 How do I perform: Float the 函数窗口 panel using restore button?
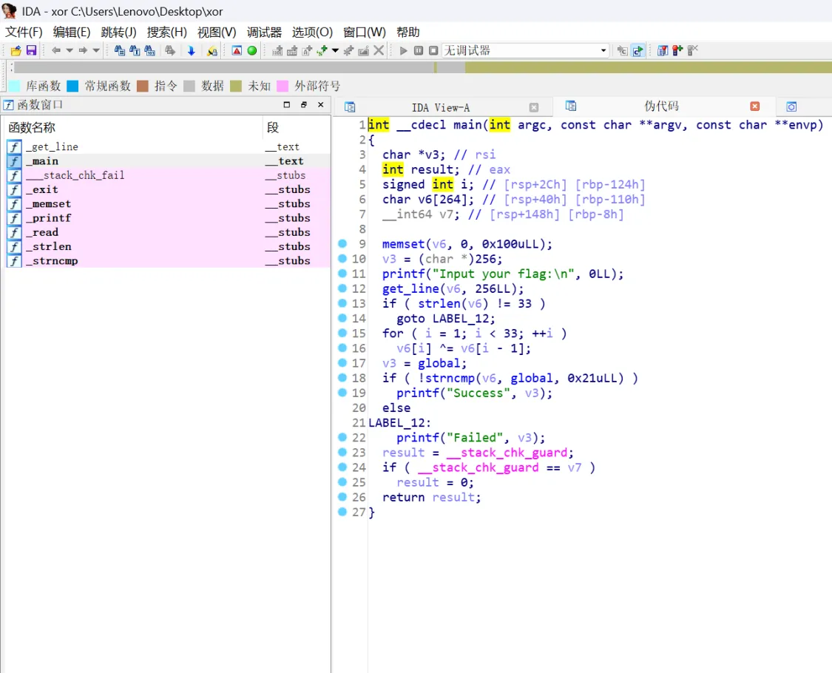pyautogui.click(x=303, y=104)
